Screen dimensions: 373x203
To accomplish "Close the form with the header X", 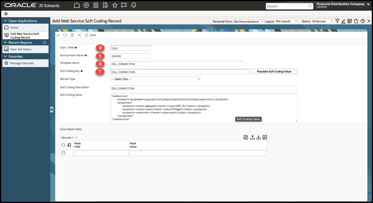I will point(369,21).
